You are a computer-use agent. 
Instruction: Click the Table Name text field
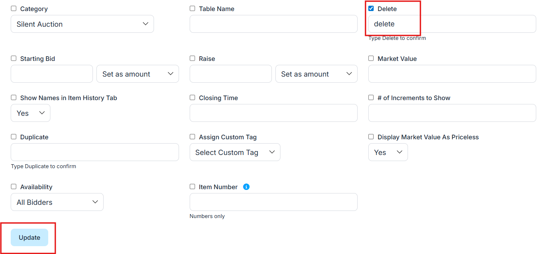(x=273, y=24)
